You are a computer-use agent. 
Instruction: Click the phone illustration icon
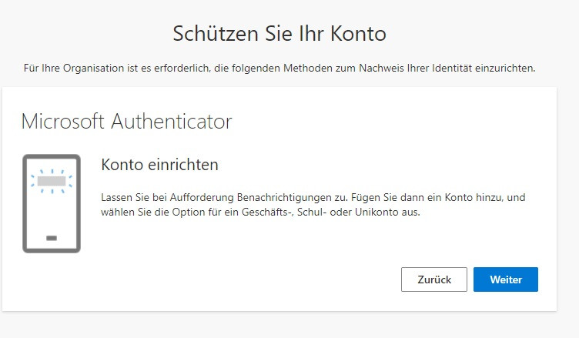[x=52, y=203]
